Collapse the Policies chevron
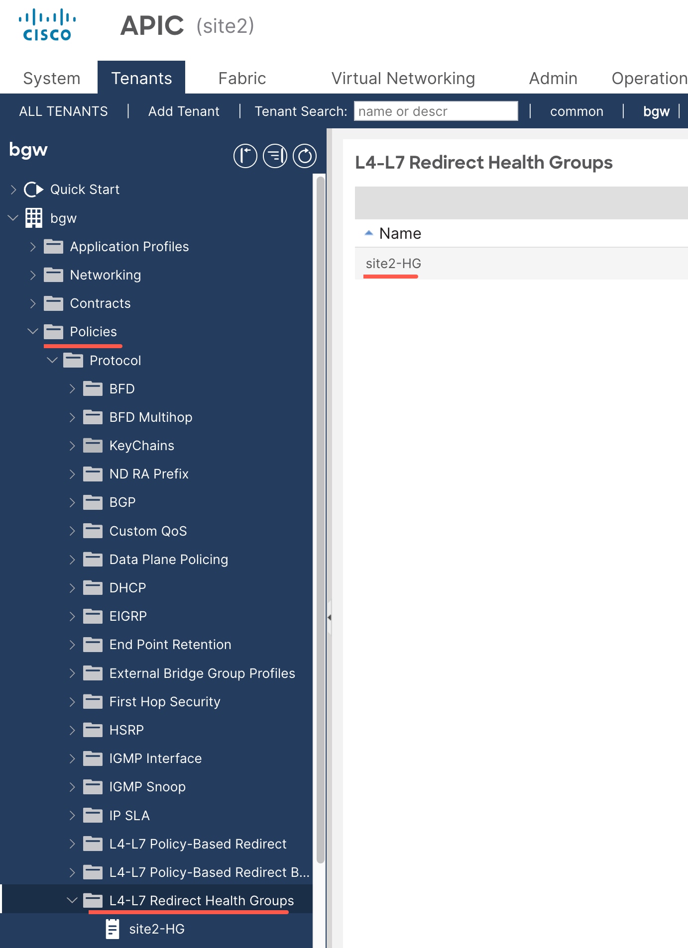 click(33, 331)
